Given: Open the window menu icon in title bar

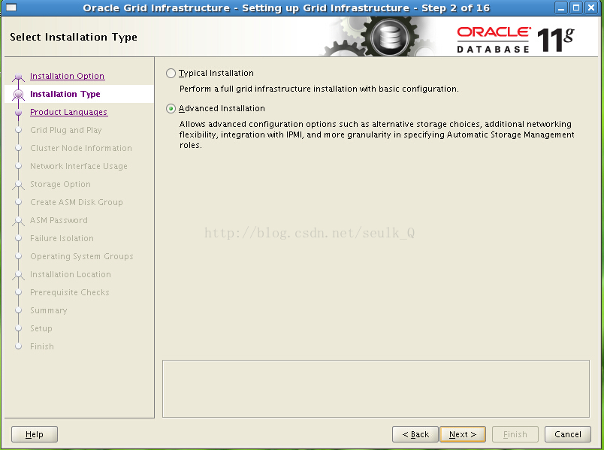Looking at the screenshot, I should pos(11,8).
